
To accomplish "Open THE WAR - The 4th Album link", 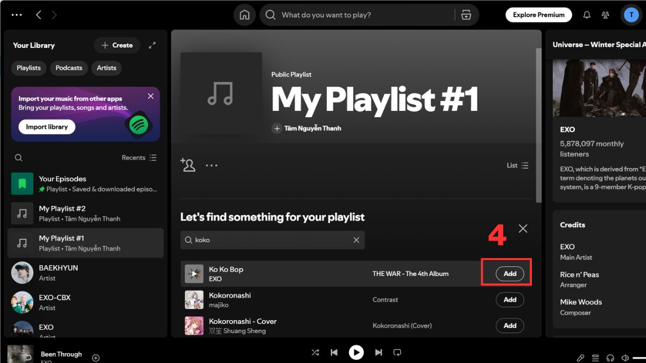I will tap(410, 274).
